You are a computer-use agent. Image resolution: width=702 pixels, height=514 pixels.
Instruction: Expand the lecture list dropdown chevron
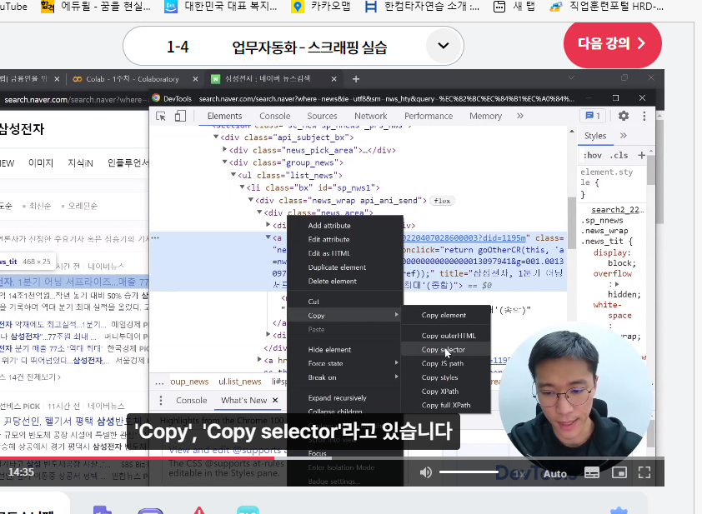(443, 46)
